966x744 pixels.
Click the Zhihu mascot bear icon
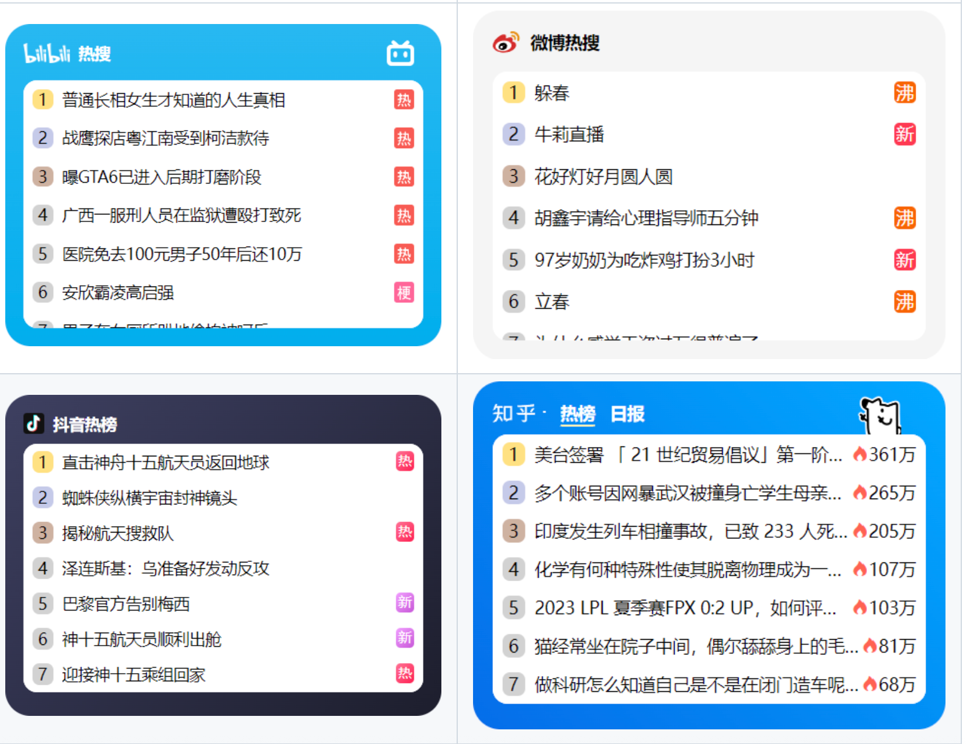tap(880, 415)
